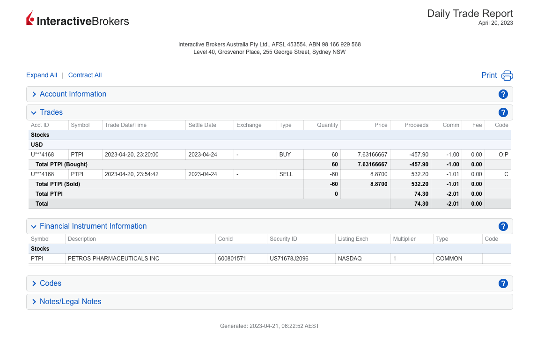The width and height of the screenshot is (537, 342).
Task: Click the Interactive Brokers logo
Action: (x=78, y=19)
